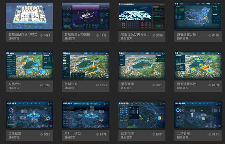Viewport: 225px width, 144px height.
Task: Click the 西湖一览 title link
Action: point(71,84)
